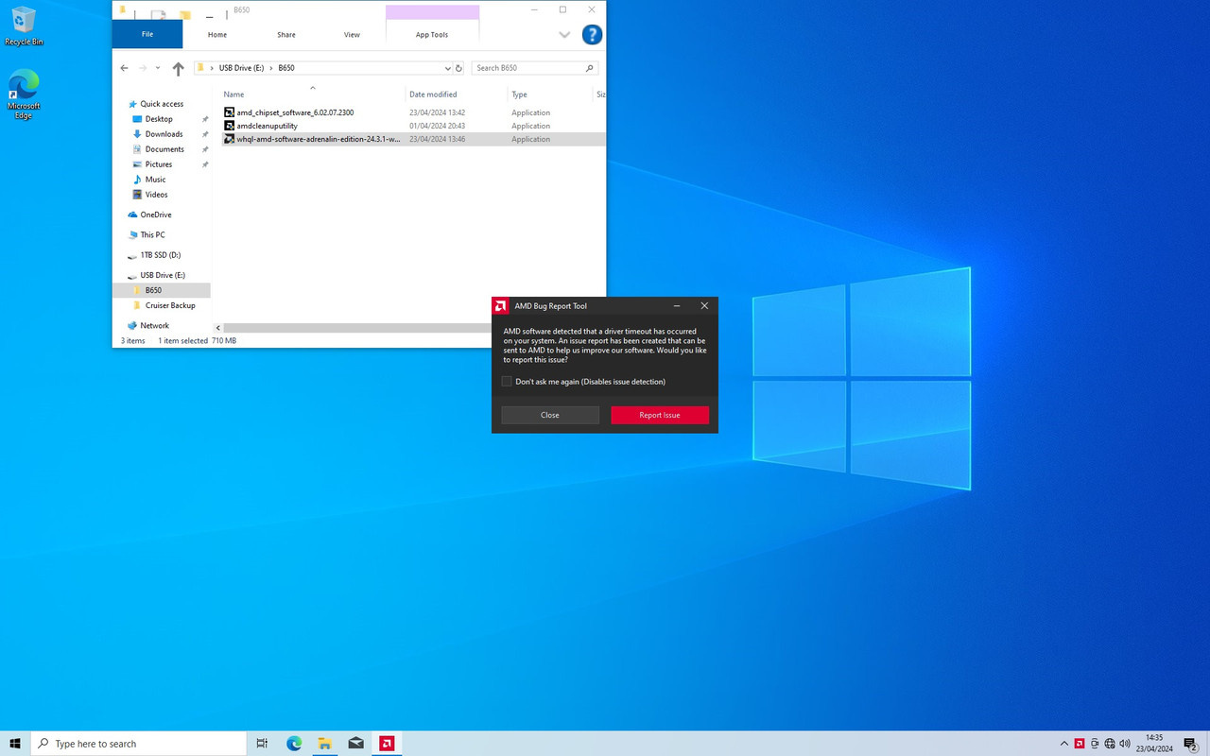Select USB Drive (E:) in navigation pane

click(163, 275)
